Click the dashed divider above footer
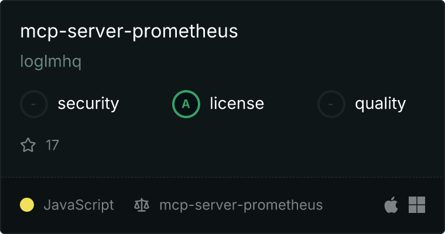Viewport: 445px width, 234px height. 222,177
